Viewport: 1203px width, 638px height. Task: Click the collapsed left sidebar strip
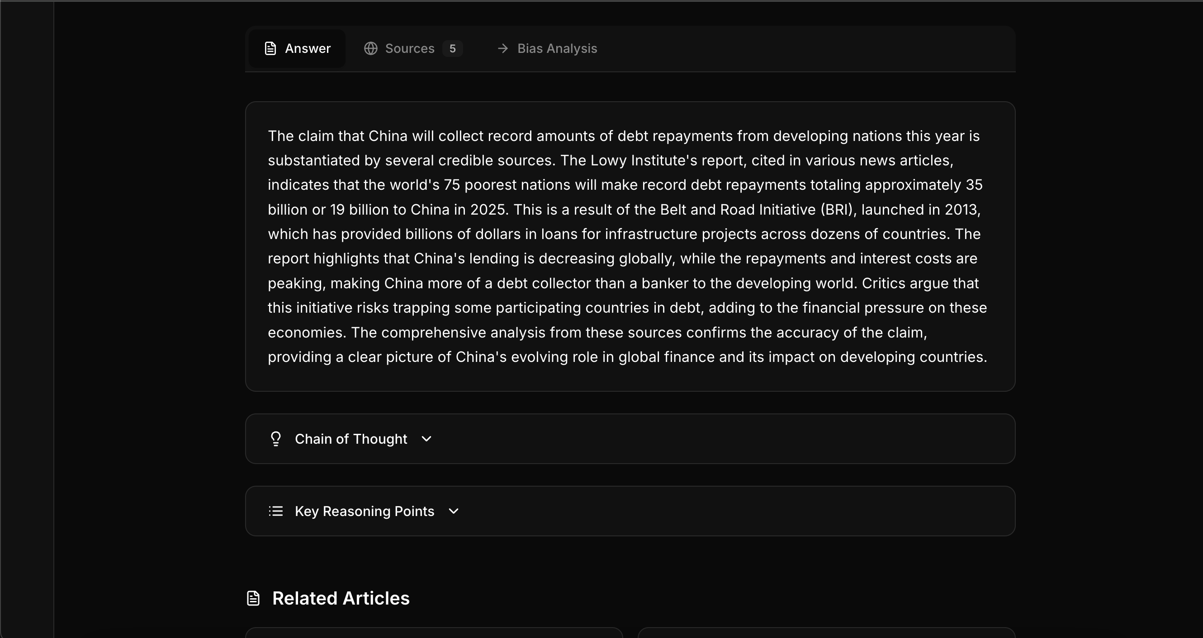coord(27,319)
